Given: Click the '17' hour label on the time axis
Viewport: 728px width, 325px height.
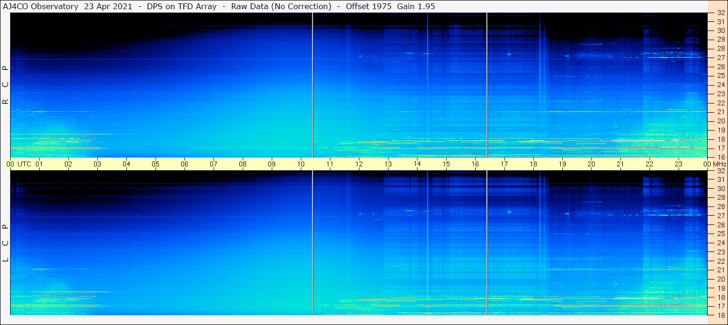Looking at the screenshot, I should click(504, 164).
